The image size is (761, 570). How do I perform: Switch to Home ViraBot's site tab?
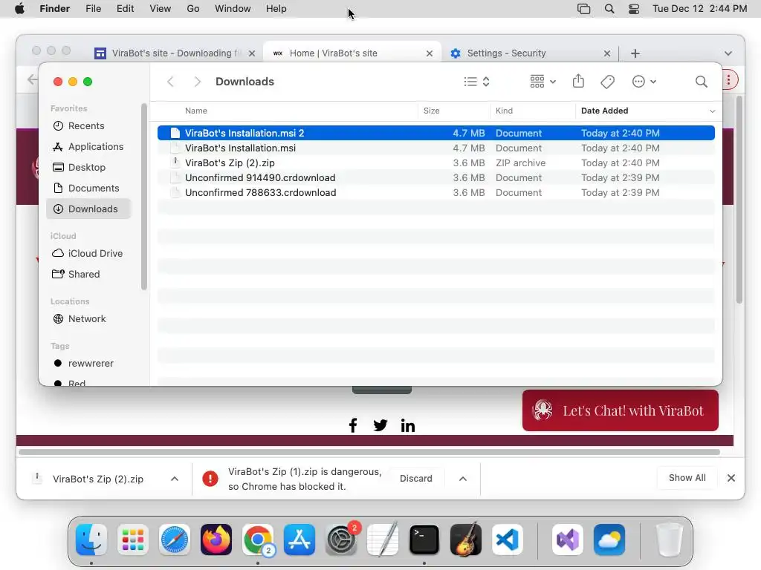click(352, 53)
